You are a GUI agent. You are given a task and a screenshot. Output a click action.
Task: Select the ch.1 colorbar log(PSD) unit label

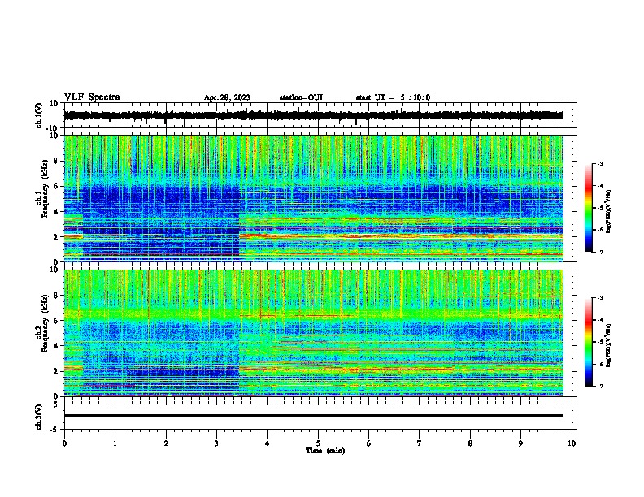(609, 211)
